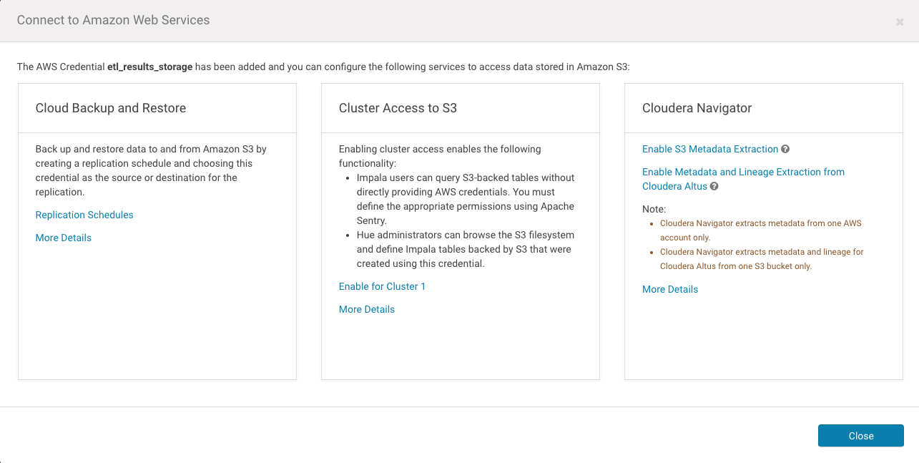Open help for Enable S3 Metadata Extraction
Image resolution: width=919 pixels, height=463 pixels.
(785, 150)
